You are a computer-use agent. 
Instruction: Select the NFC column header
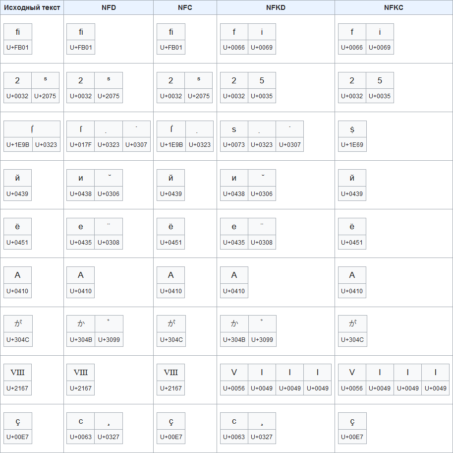[x=185, y=7]
